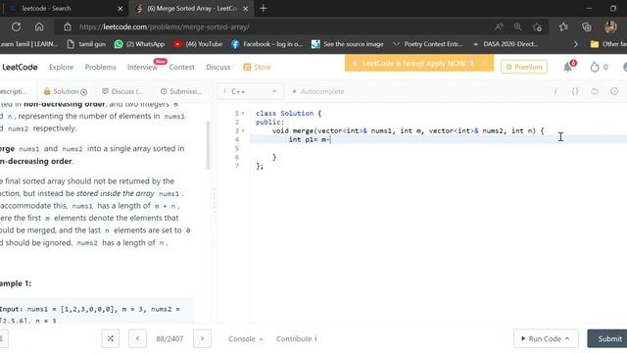
Task: Open LeetCode notifications bell
Action: (568, 67)
